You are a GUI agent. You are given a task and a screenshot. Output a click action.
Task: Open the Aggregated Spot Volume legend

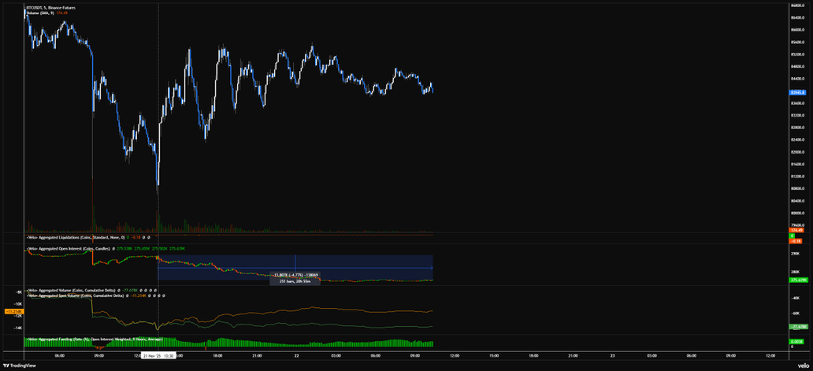pos(75,295)
